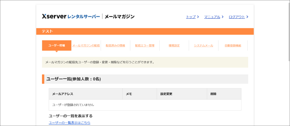Log out via the ログアウト link
The image size is (290, 126).
[237, 17]
